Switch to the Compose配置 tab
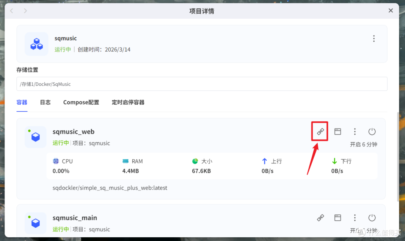 pyautogui.click(x=81, y=102)
